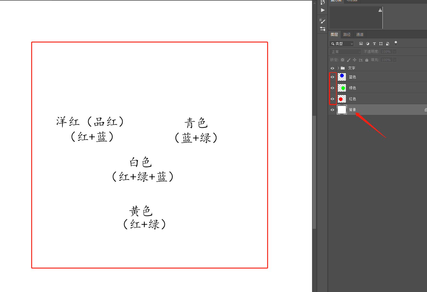Click the （蓝+绿） text on canvas
Image resolution: width=427 pixels, height=292 pixels.
pos(196,138)
